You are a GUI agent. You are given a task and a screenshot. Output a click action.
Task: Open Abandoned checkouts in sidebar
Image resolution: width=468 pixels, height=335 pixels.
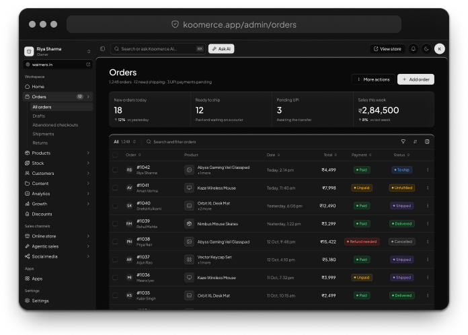61,125
